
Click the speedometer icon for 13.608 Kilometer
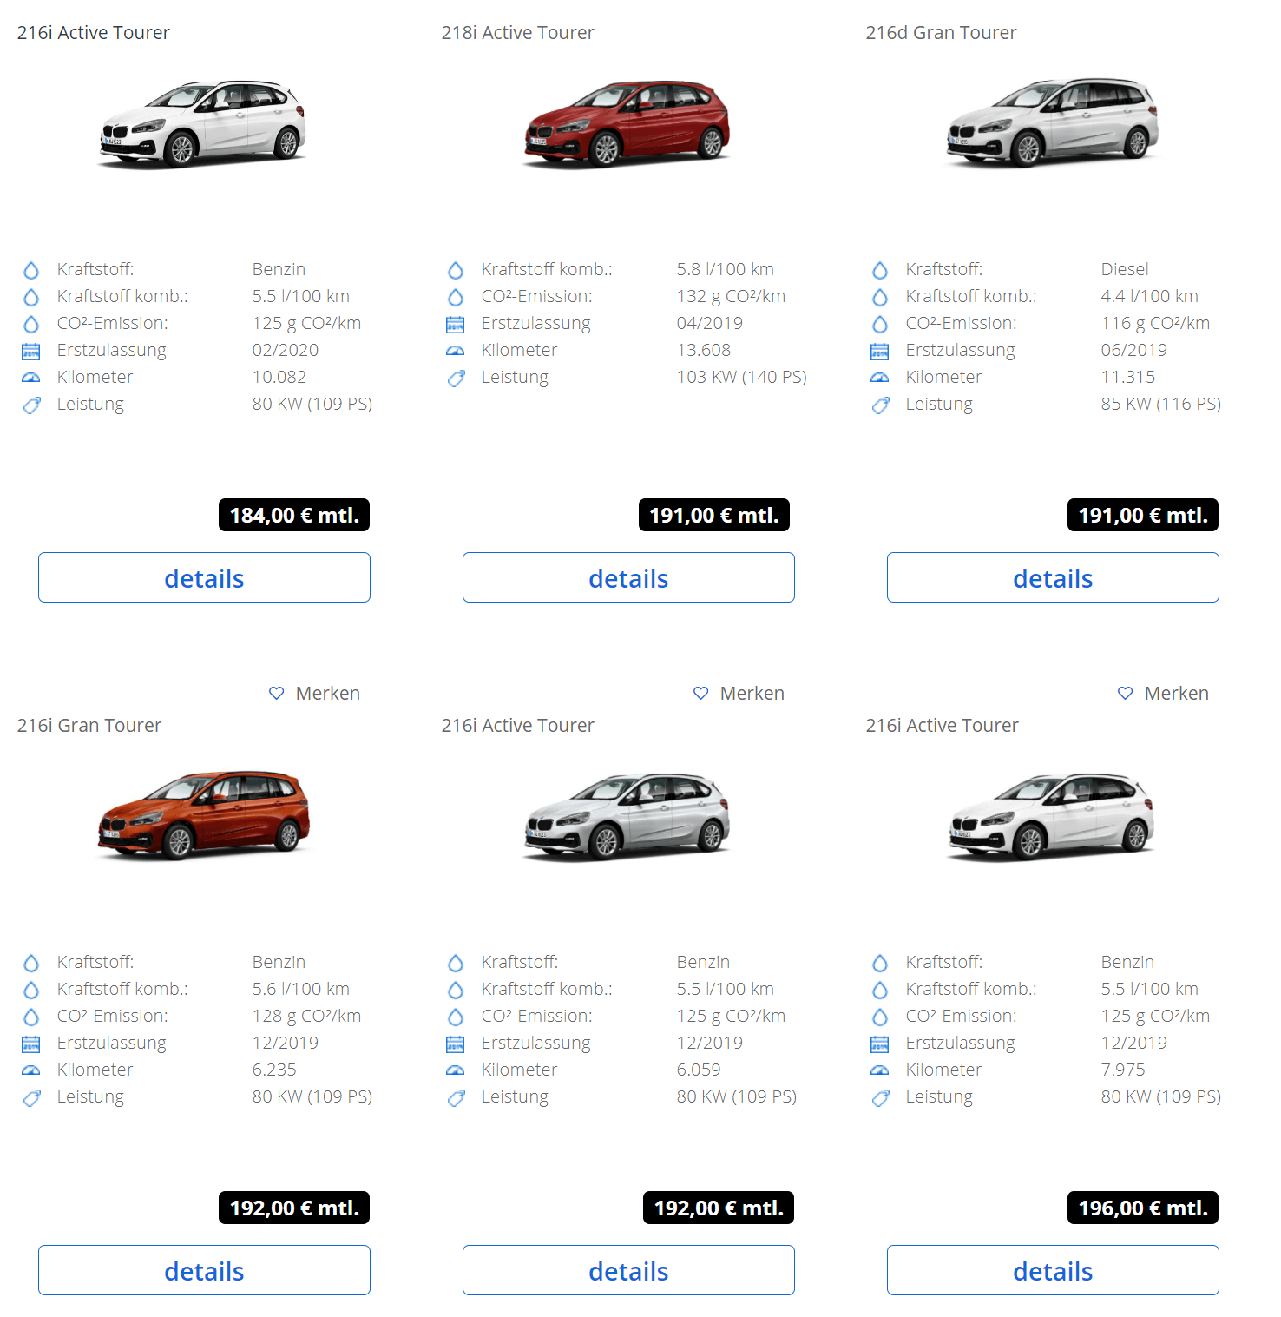coord(456,351)
